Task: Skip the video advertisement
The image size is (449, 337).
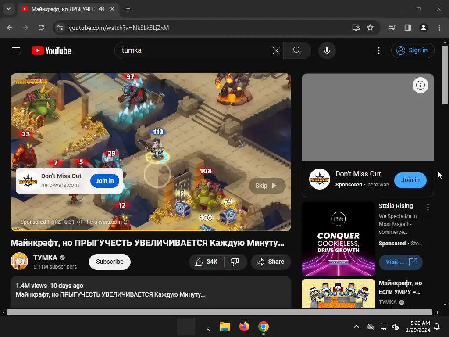Action: click(x=267, y=186)
